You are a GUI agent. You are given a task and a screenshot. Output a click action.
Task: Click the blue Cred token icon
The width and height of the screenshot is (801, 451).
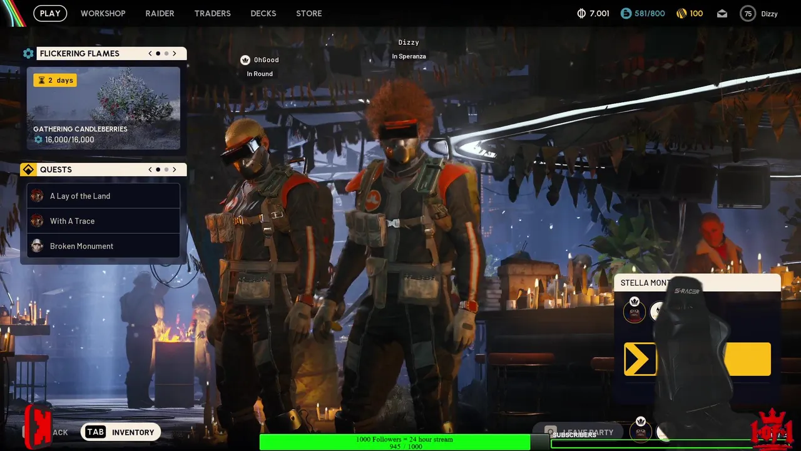click(626, 13)
